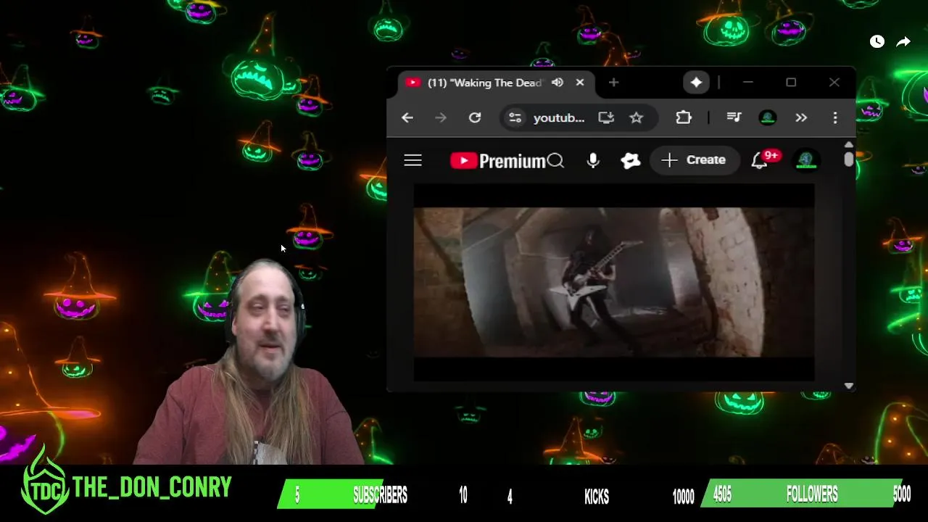
Task: Open the Extensions puzzle icon
Action: point(684,117)
